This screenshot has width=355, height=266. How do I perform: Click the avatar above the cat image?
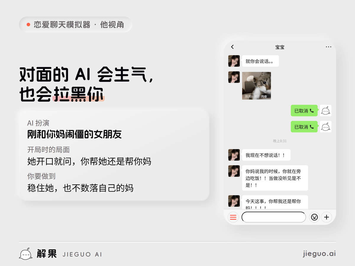[x=234, y=77]
